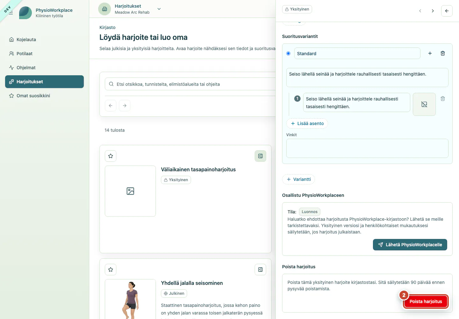Toggle detail panel for Väliaikainen tasapainoharjoitus
The image size is (459, 319).
click(x=260, y=156)
